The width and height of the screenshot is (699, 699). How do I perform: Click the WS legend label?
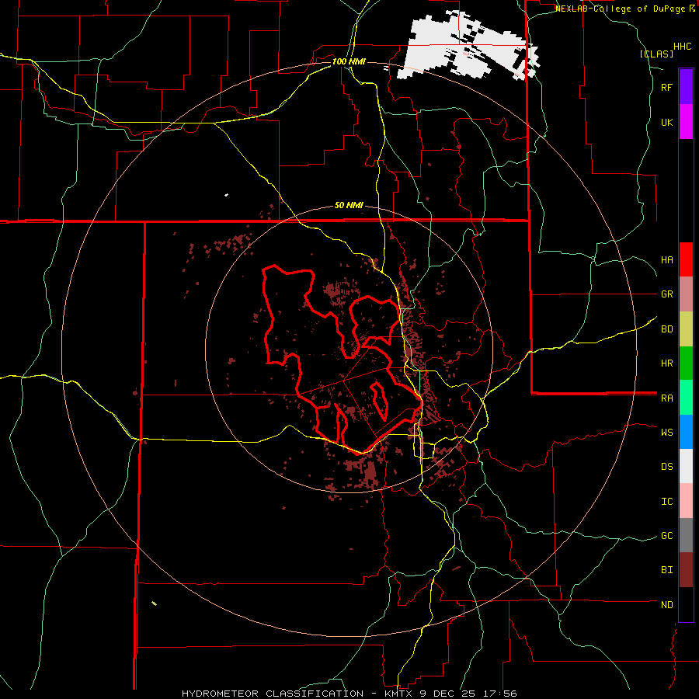coord(666,432)
